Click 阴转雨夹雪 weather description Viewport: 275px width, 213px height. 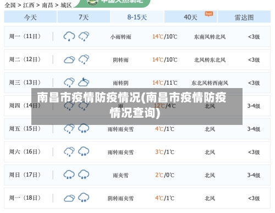[x=120, y=199]
